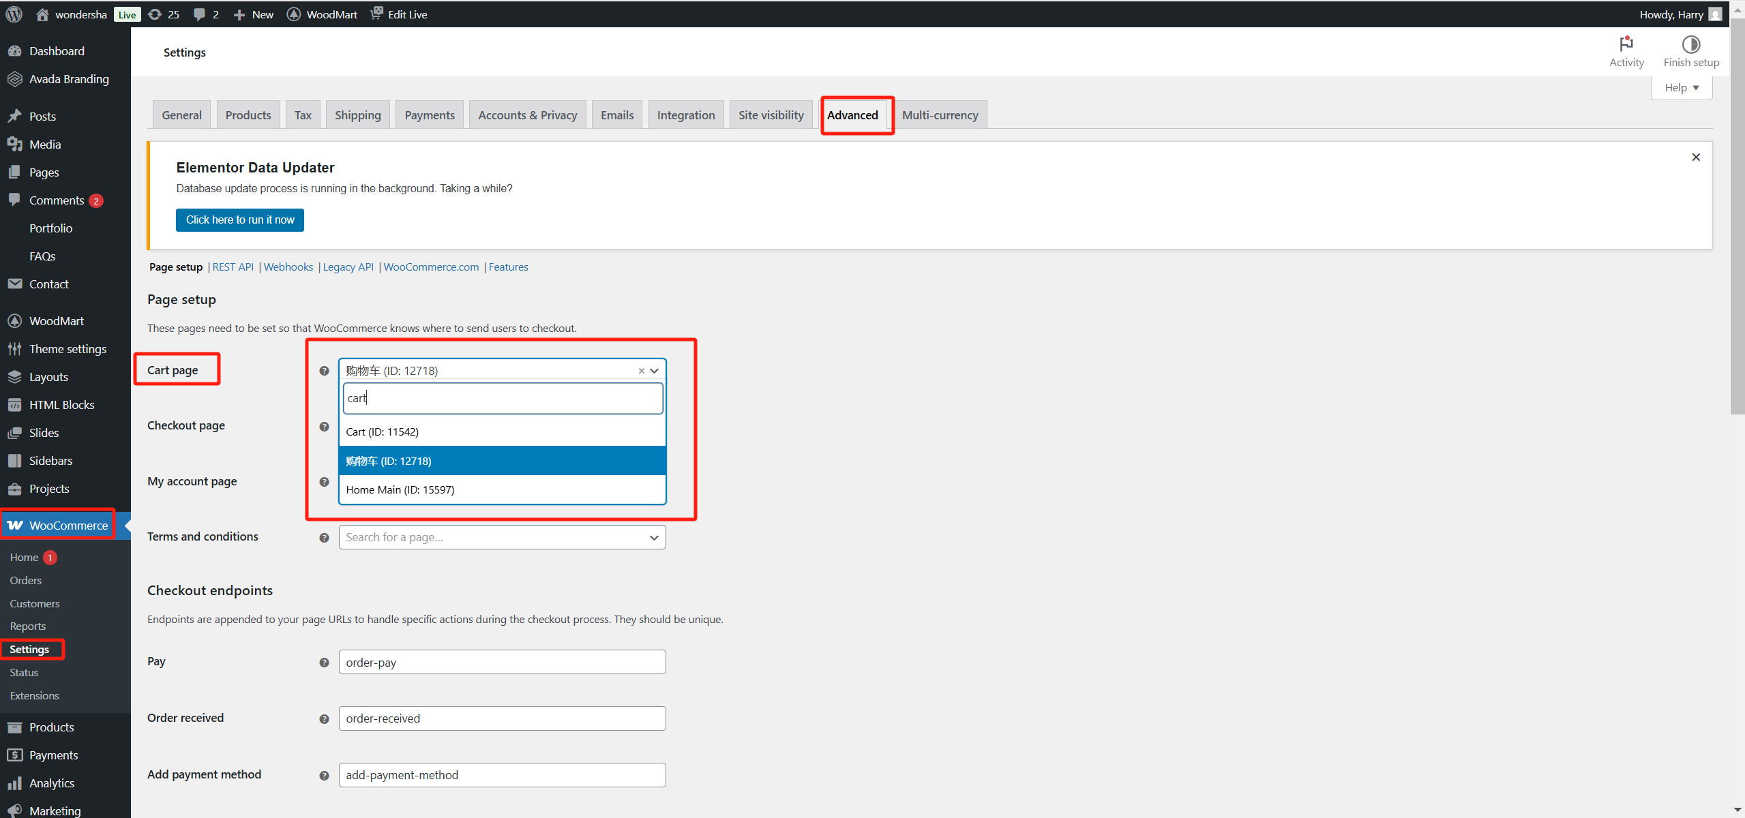Open the comments bubble in admin bar

pos(199,14)
